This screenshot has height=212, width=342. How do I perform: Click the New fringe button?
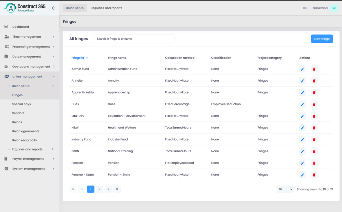point(322,39)
